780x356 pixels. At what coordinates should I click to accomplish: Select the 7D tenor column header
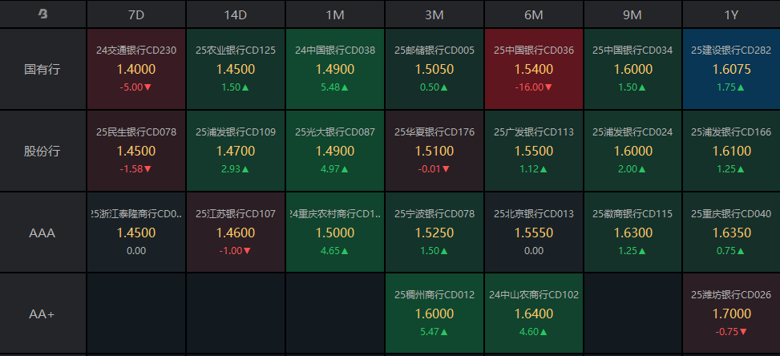pyautogui.click(x=136, y=14)
